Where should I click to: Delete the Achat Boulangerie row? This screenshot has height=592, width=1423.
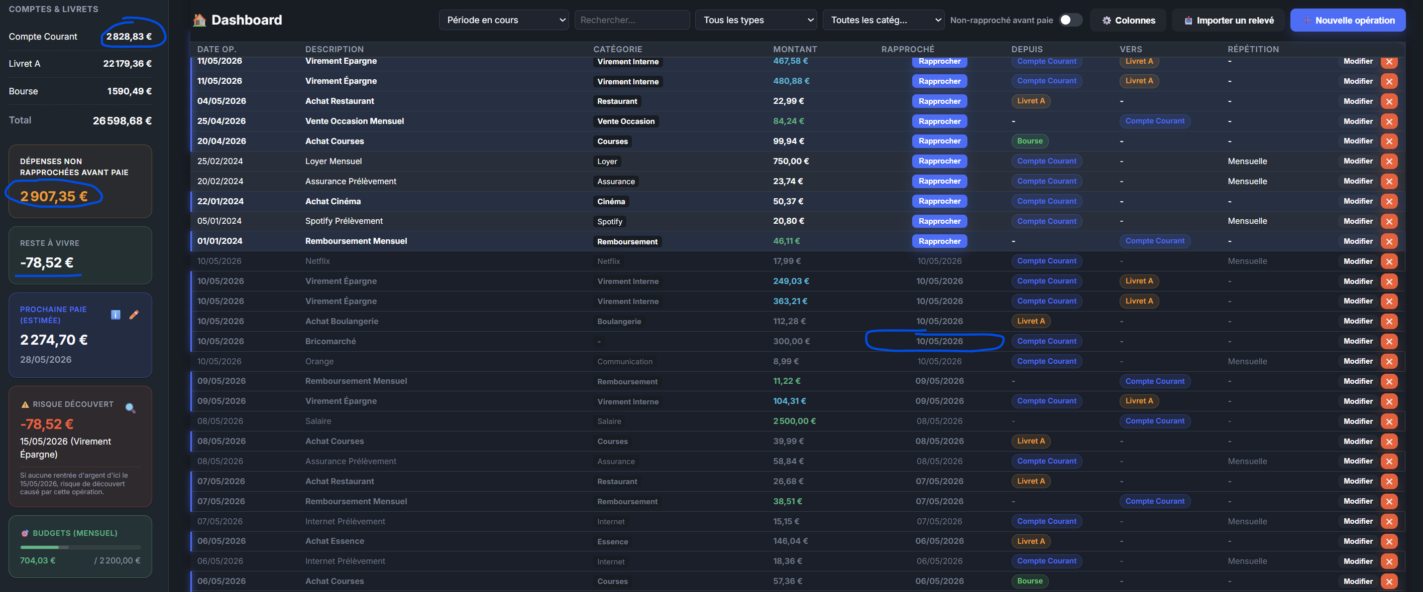(1389, 321)
